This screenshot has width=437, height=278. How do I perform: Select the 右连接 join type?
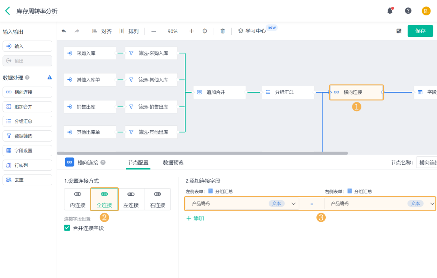[x=157, y=199]
